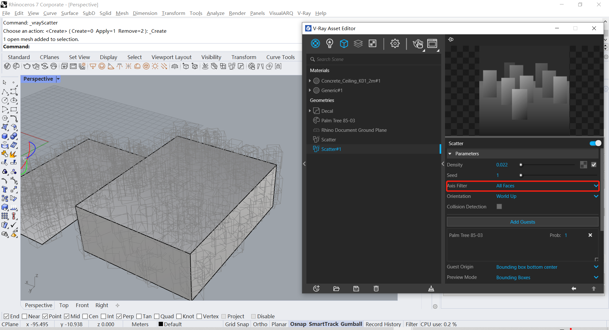Click the teapot render button
Viewport: 609px width, 330px height.
418,44
